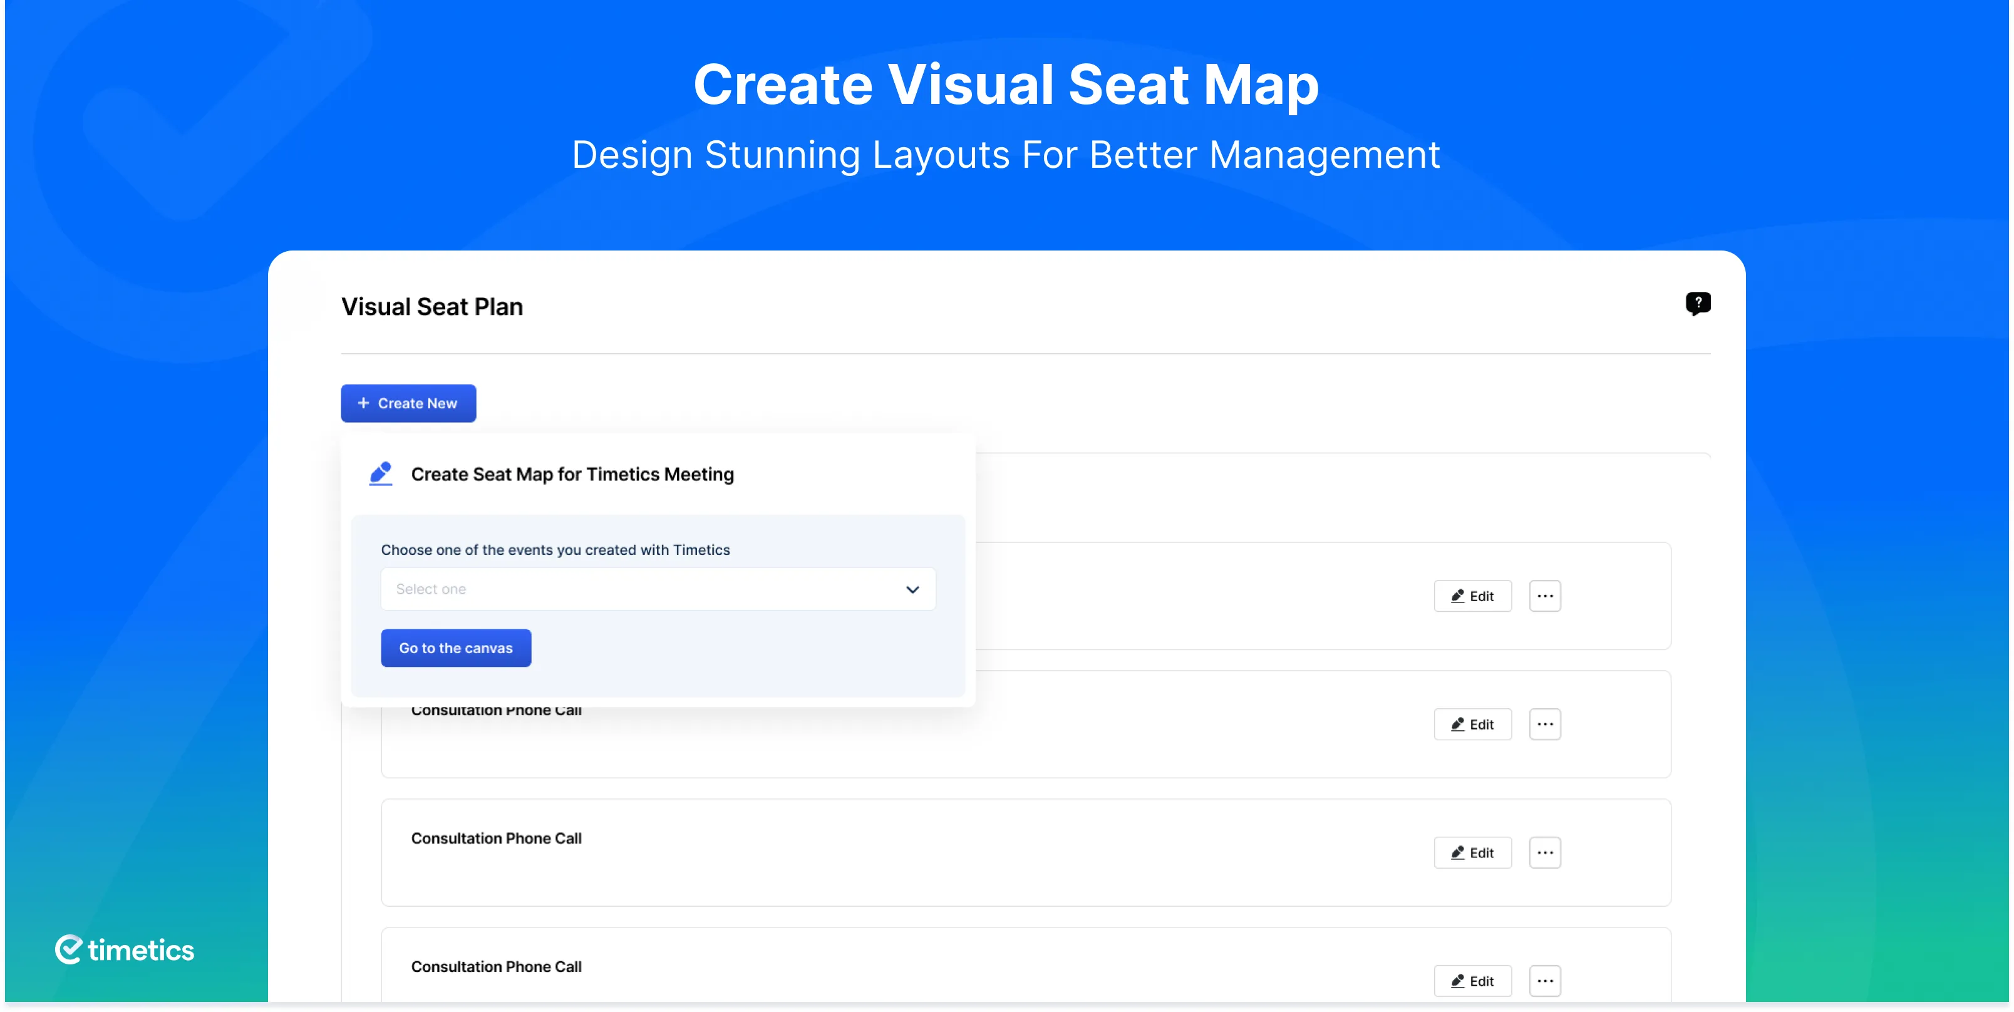Click the pencil icon beside Create Seat Map
2014x1012 pixels.
381,474
